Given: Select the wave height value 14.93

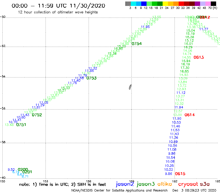Looking at the screenshot, I should point(184,75).
